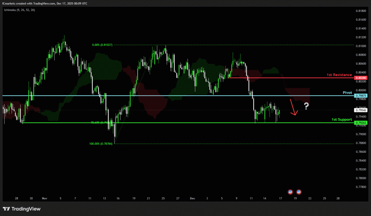Click the 100.00% (0.78784) Fibonacci label
This screenshot has width=371, height=216.
point(101,144)
